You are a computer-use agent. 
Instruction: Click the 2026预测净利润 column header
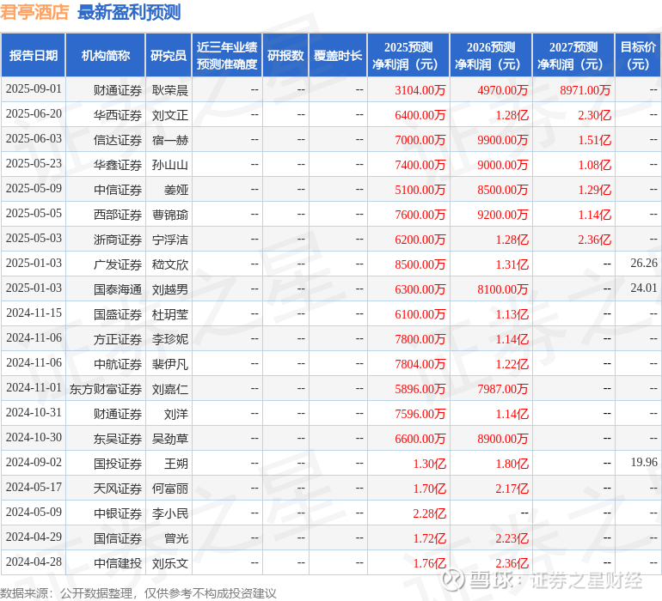click(x=491, y=55)
